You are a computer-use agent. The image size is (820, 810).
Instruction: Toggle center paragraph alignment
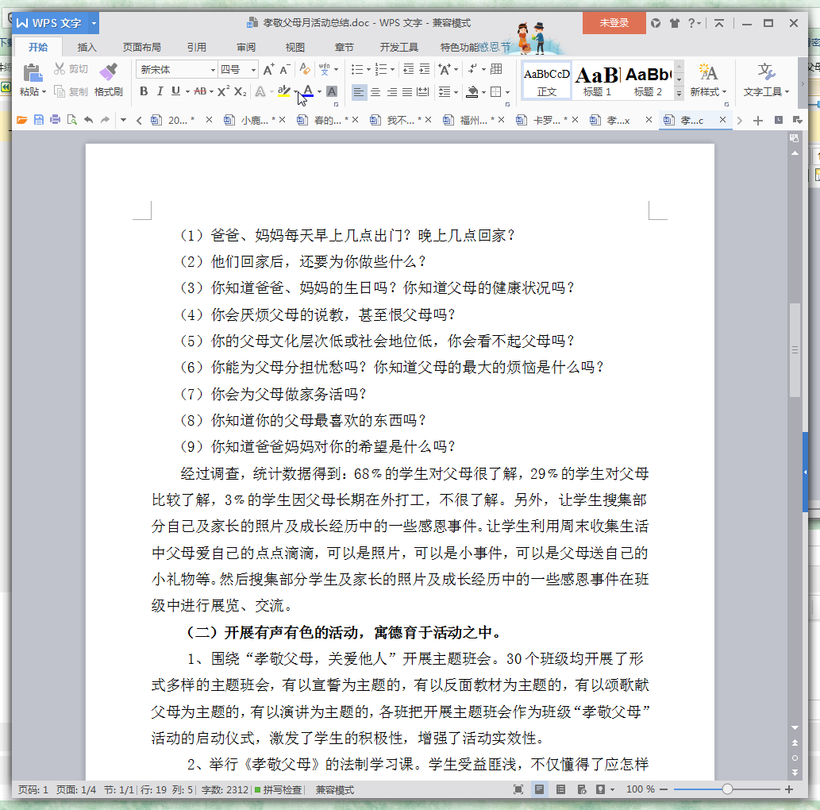pyautogui.click(x=375, y=92)
